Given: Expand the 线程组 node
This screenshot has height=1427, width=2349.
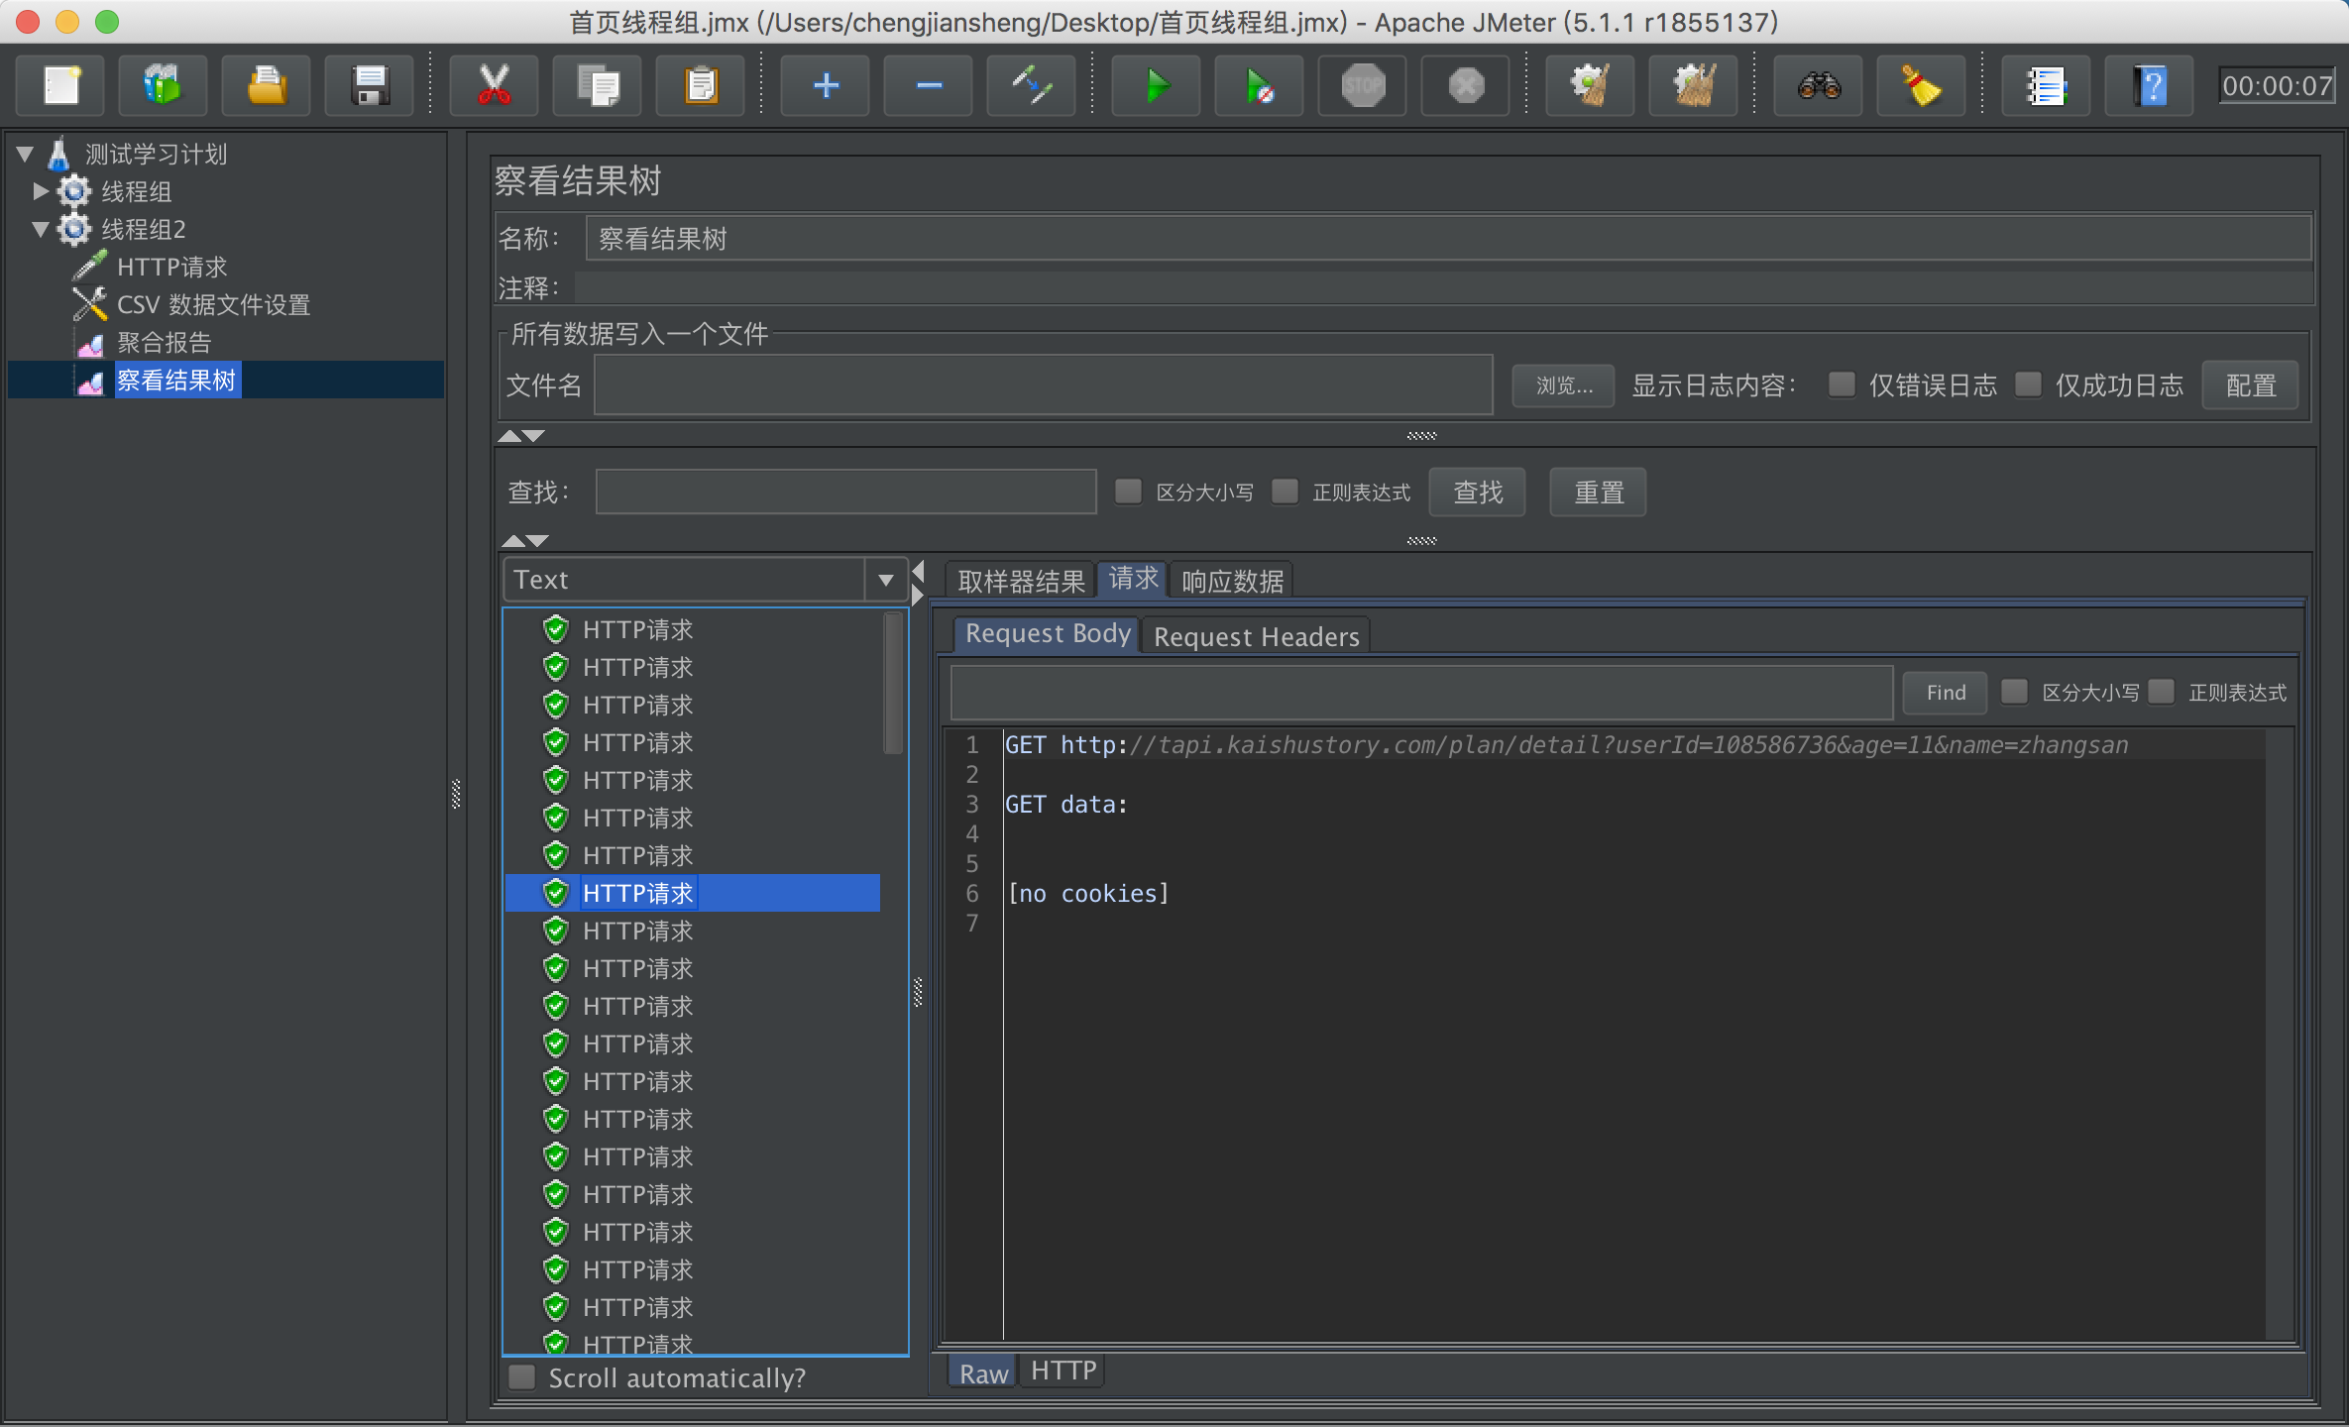Looking at the screenshot, I should [41, 190].
